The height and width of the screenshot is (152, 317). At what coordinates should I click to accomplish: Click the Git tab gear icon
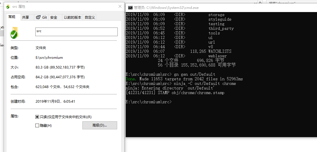[38, 17]
